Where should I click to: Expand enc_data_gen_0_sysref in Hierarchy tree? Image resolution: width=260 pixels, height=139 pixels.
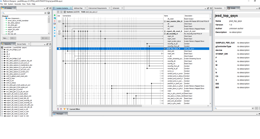(x=2, y=89)
